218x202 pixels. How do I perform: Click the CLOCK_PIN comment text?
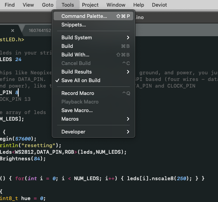point(181,86)
